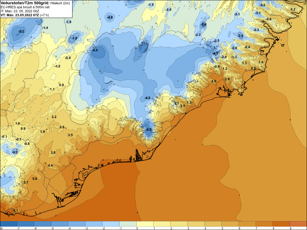
Task: Click the -1.8 temperature value
Action: 68,22
